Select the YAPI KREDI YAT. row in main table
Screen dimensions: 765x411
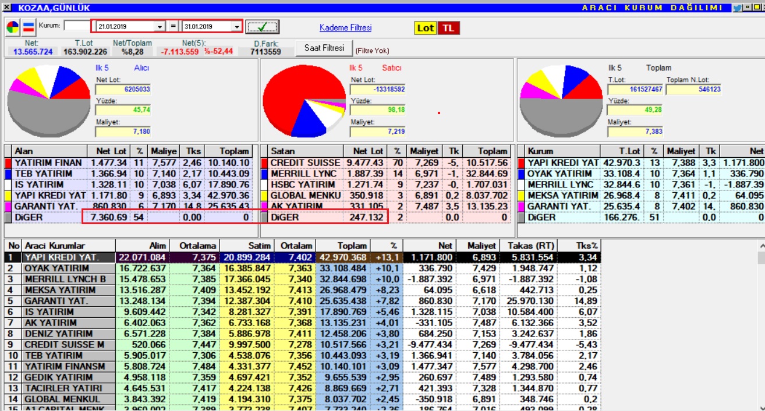[x=302, y=257]
